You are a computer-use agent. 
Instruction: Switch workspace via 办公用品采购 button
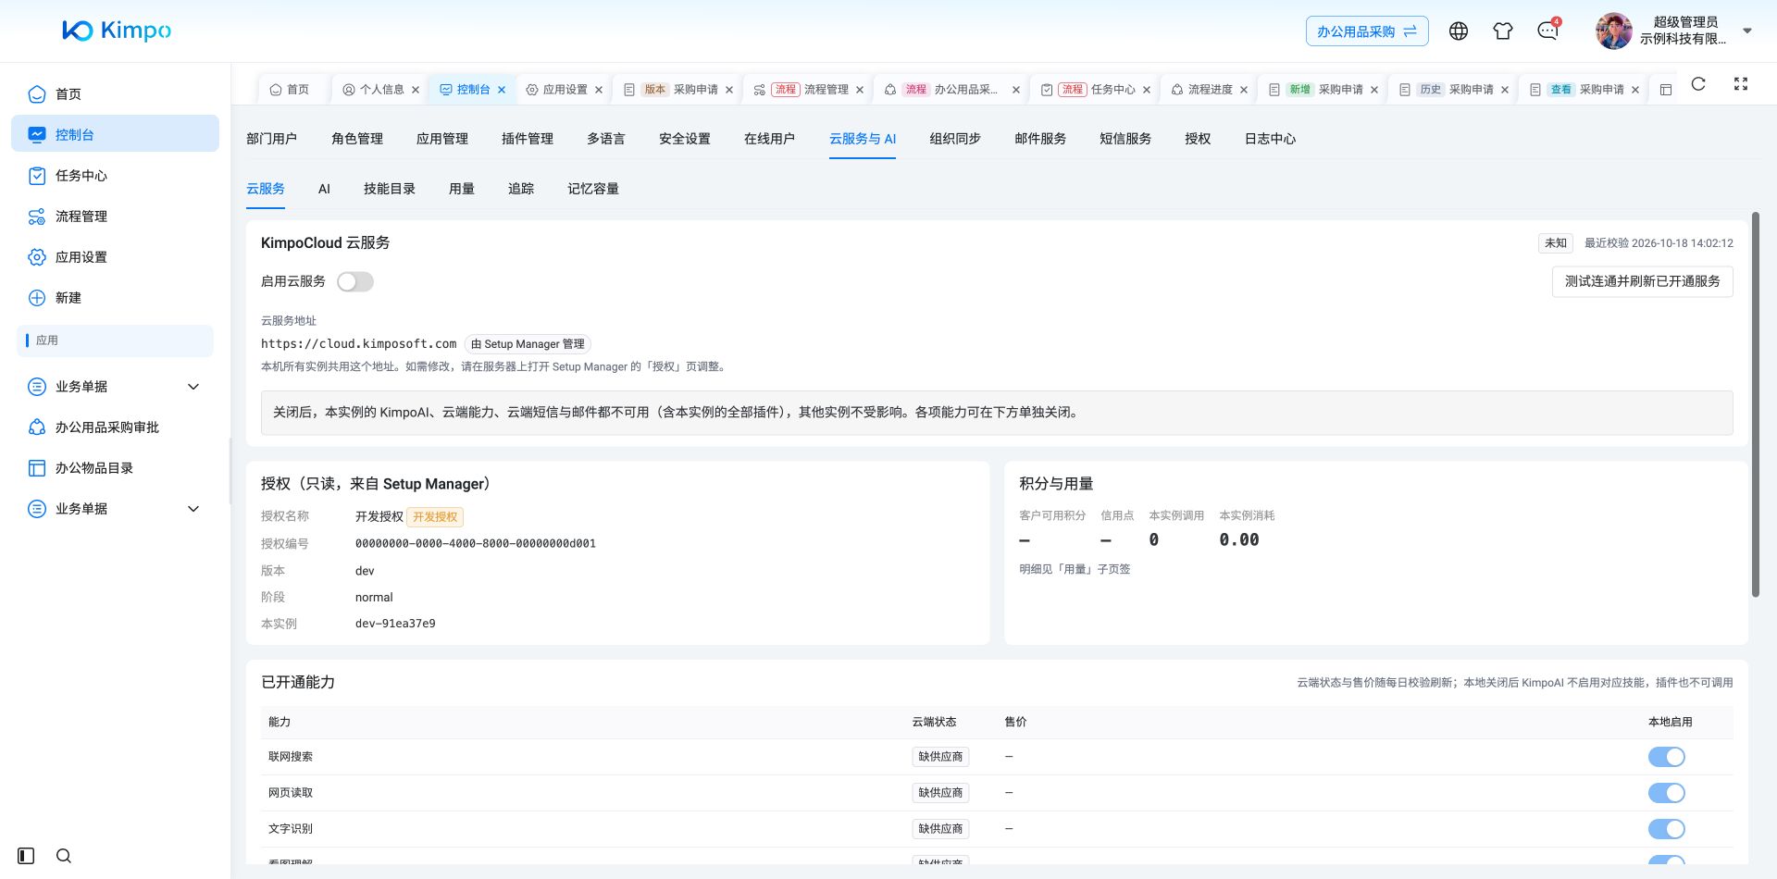point(1367,31)
